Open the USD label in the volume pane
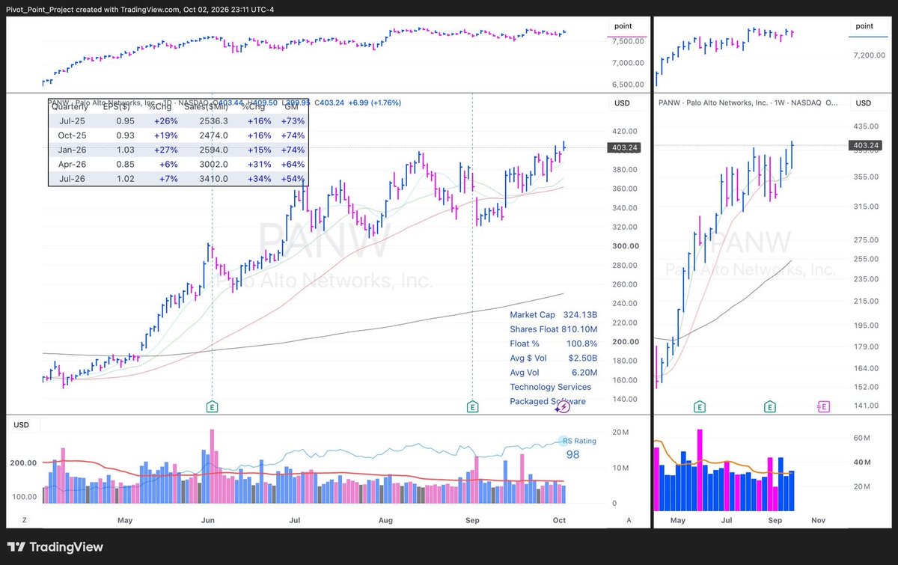The width and height of the screenshot is (898, 565). (21, 425)
